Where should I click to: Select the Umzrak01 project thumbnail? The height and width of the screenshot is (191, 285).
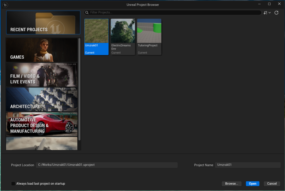coord(96,31)
